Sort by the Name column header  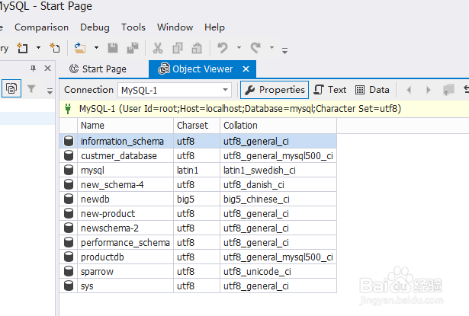pos(125,126)
